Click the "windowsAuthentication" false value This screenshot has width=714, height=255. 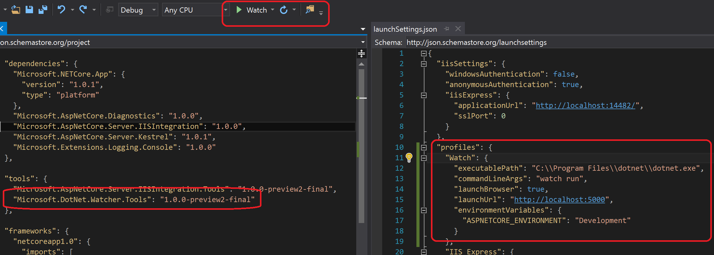[564, 74]
